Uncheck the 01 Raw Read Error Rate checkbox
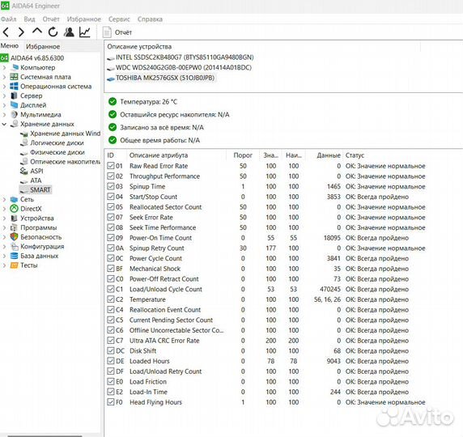 click(x=111, y=166)
